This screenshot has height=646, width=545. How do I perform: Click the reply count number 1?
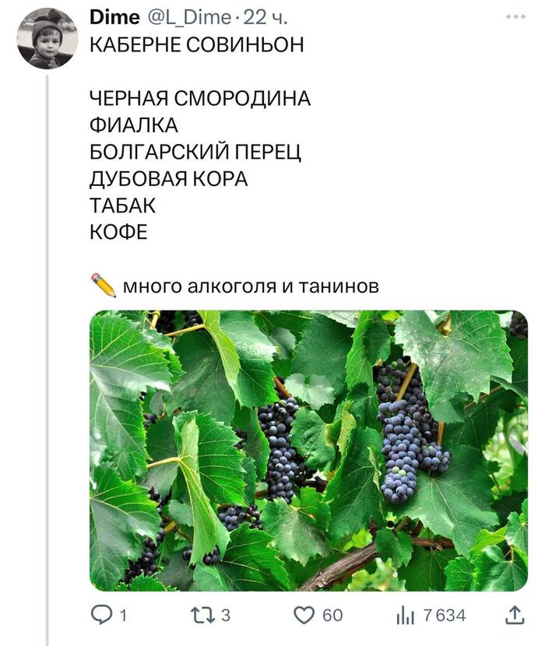tap(123, 616)
